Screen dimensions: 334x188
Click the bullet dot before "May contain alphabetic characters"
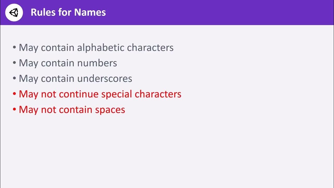[x=14, y=48]
